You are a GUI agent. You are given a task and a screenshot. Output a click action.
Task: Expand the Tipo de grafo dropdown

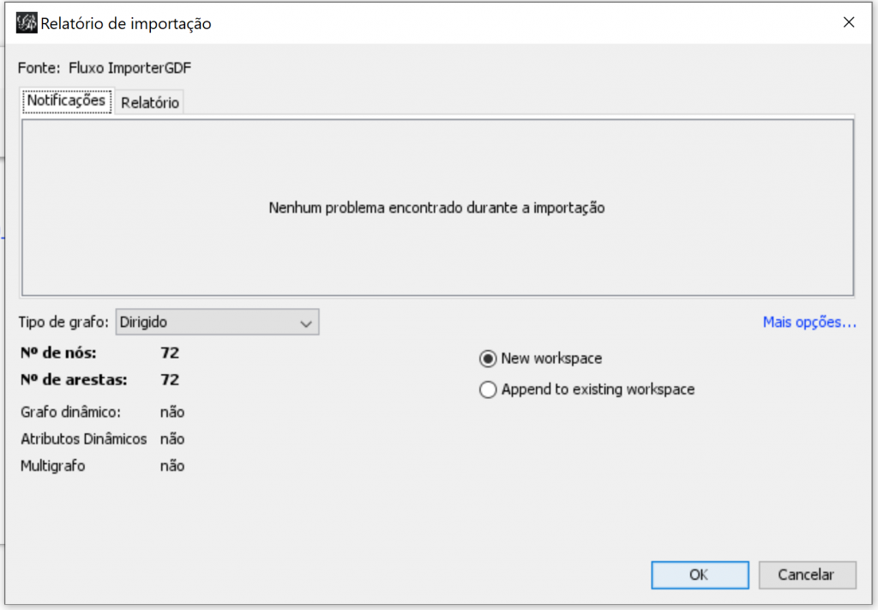(217, 323)
